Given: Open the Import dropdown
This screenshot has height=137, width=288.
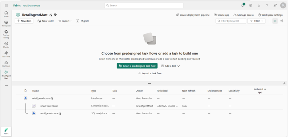Looking at the screenshot, I should tap(65, 21).
